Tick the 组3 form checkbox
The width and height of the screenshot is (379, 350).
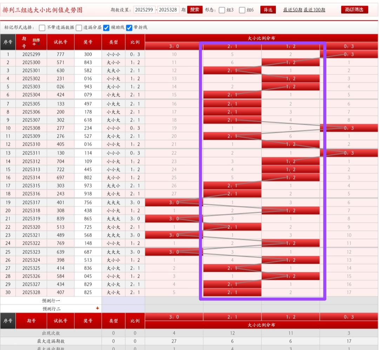222,10
